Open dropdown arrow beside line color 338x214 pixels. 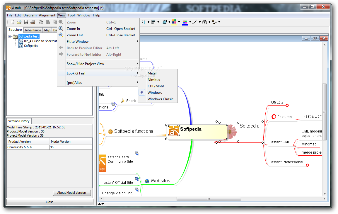[x=190, y=22]
